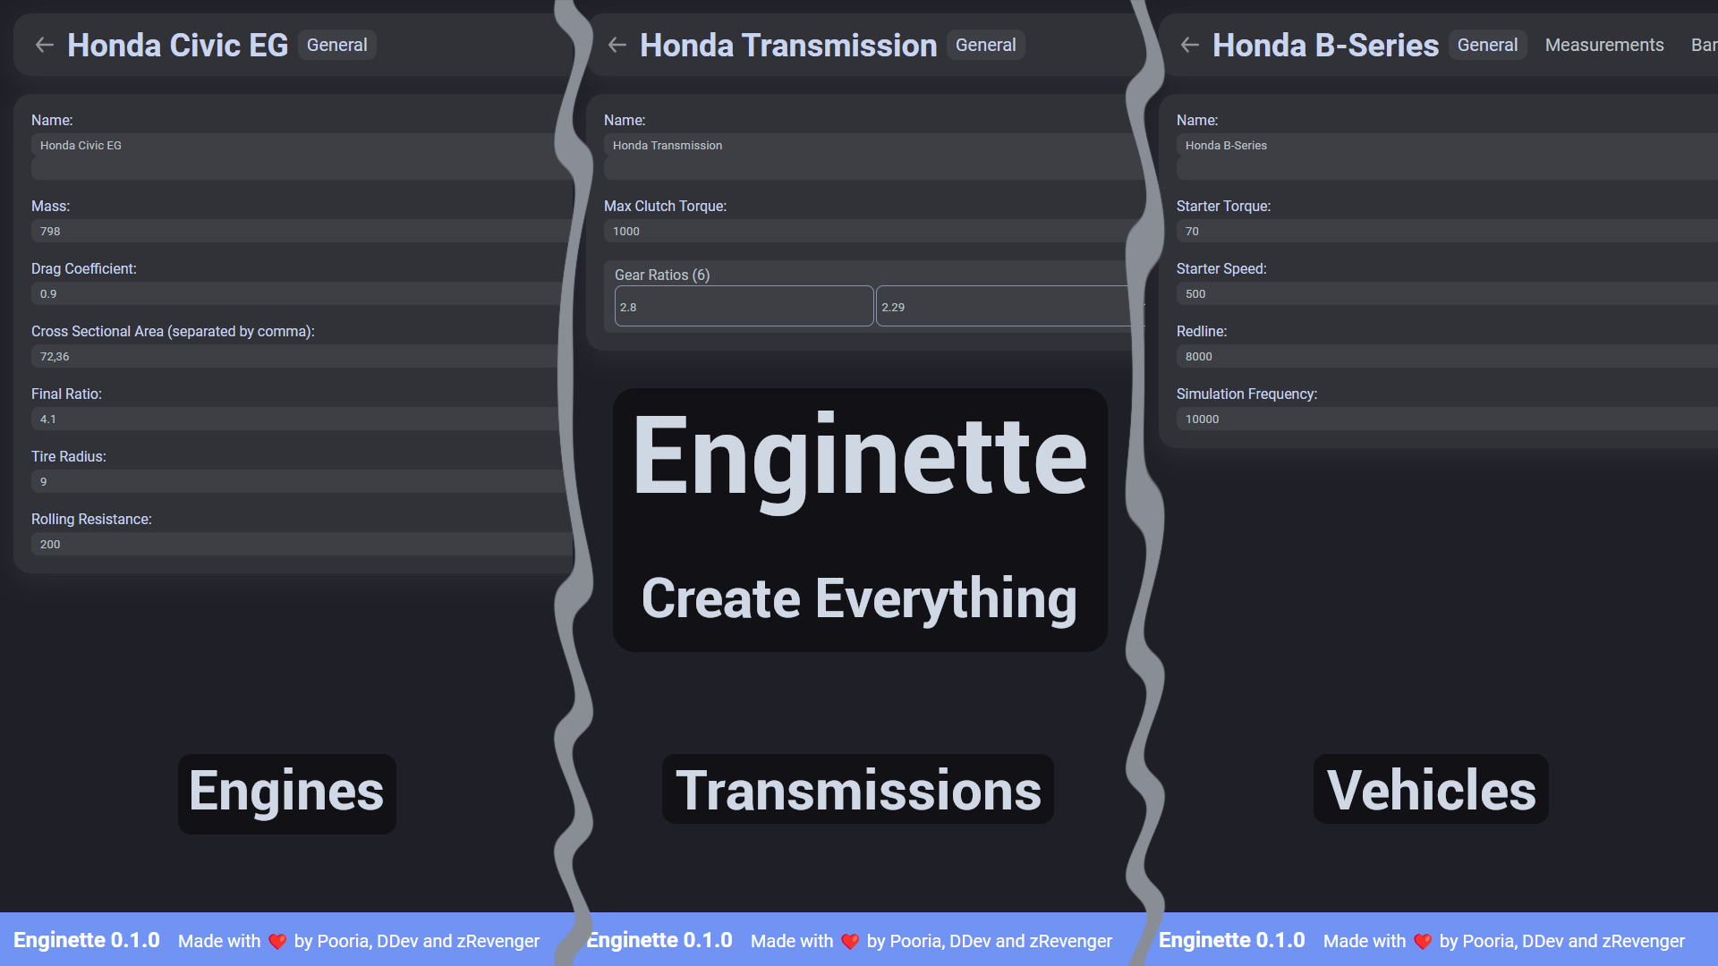Click back arrow beside Honda B-Series
The width and height of the screenshot is (1718, 966).
(x=1190, y=45)
